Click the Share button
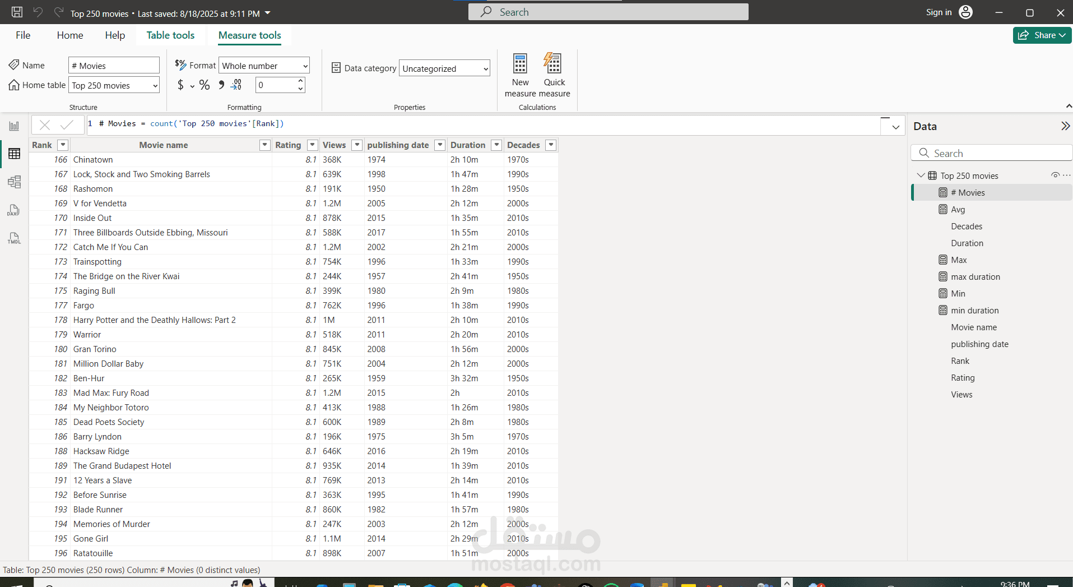This screenshot has width=1073, height=587. pyautogui.click(x=1042, y=35)
